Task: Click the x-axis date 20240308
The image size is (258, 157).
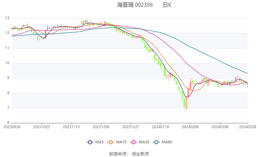Action: [220, 127]
